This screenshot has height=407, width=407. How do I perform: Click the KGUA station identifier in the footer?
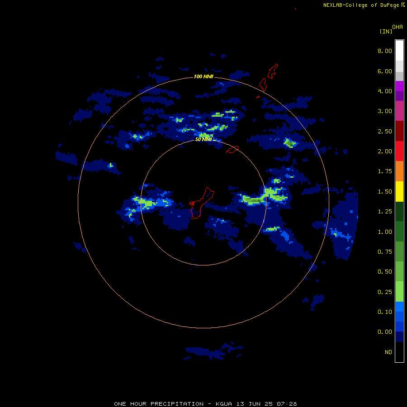tap(224, 404)
